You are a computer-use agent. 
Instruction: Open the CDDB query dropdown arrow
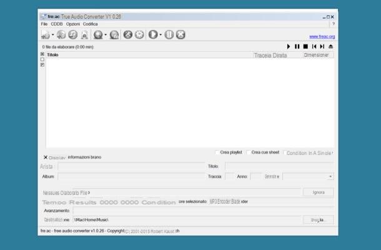coord(106,35)
